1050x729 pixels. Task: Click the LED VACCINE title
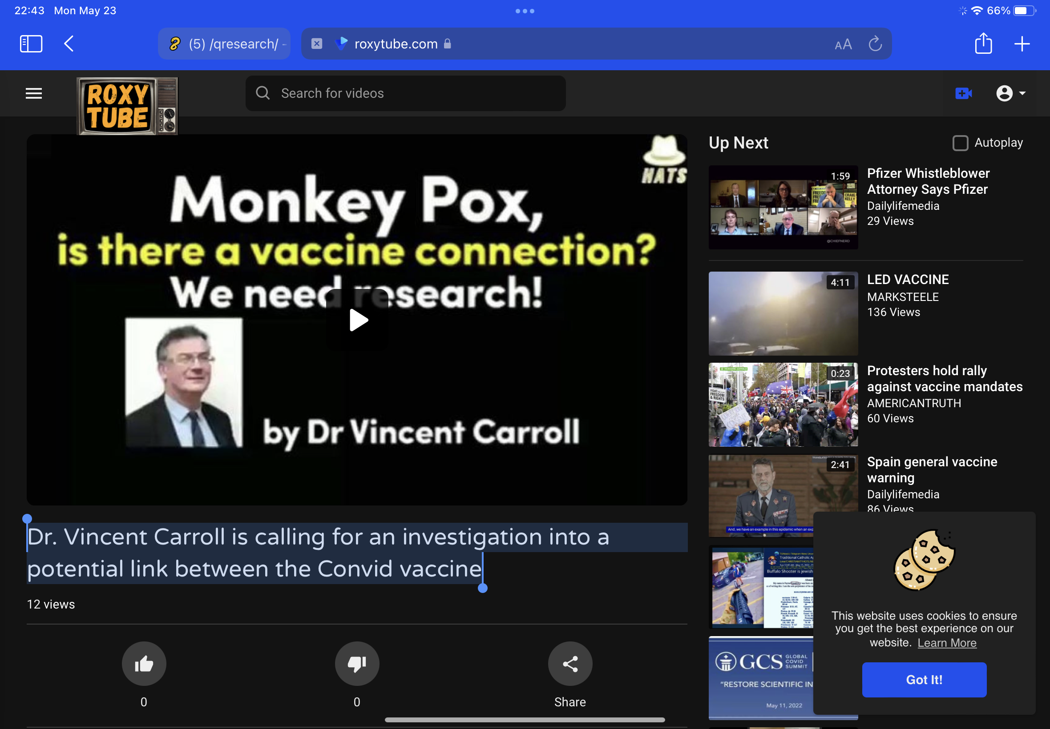pyautogui.click(x=908, y=280)
